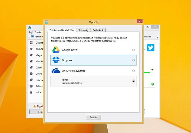Toggle the eye password visibility icon
Image resolution: width=191 pixels, height=133 pixels.
click(x=152, y=70)
